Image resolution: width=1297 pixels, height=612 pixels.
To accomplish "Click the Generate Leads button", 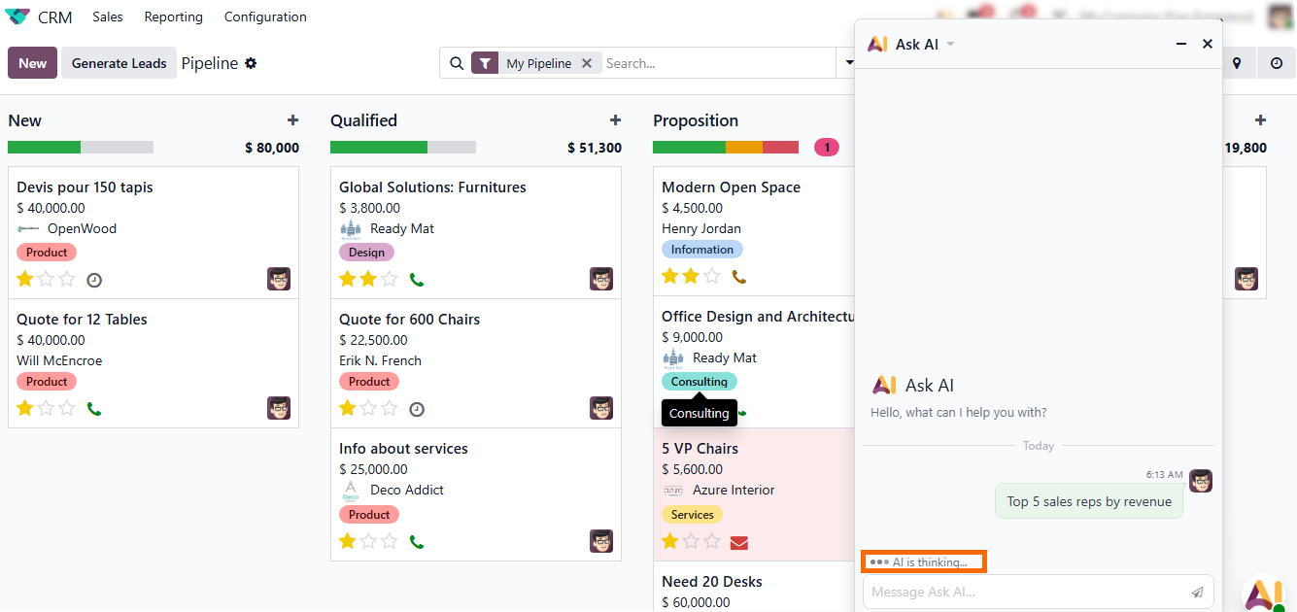I will [x=119, y=63].
